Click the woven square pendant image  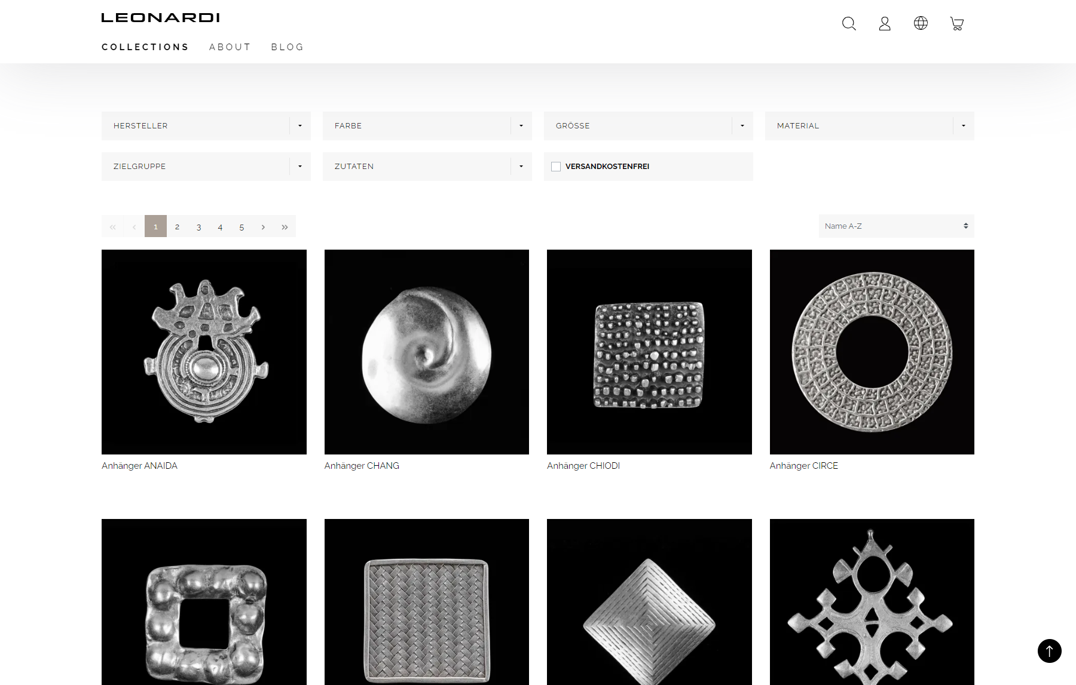(427, 602)
